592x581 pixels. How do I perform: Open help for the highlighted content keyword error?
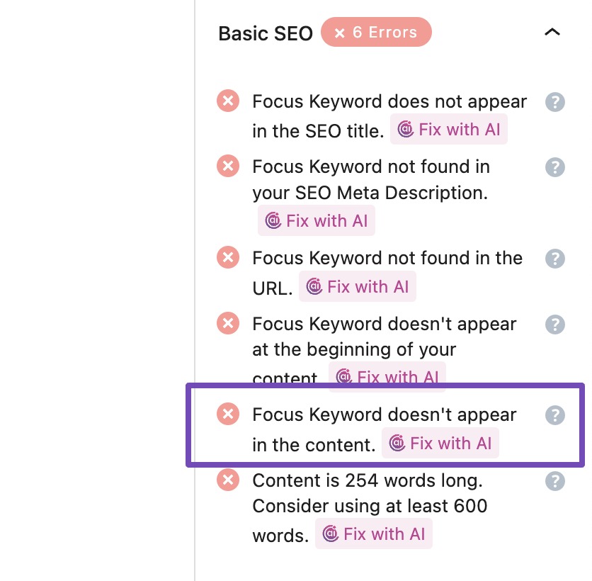point(555,415)
